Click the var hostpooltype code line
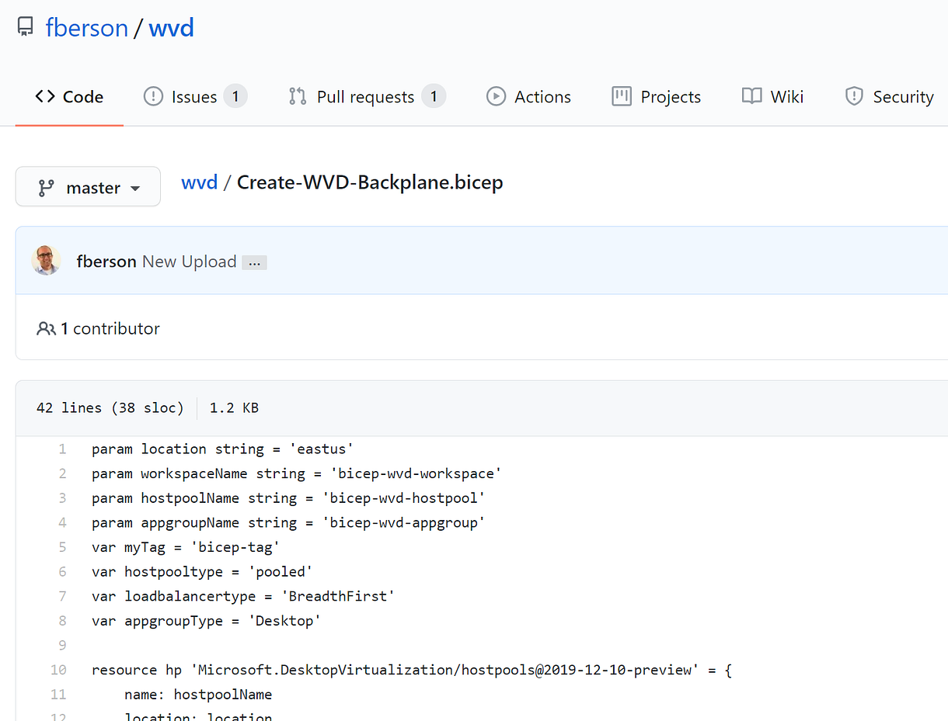The image size is (948, 721). pos(202,571)
